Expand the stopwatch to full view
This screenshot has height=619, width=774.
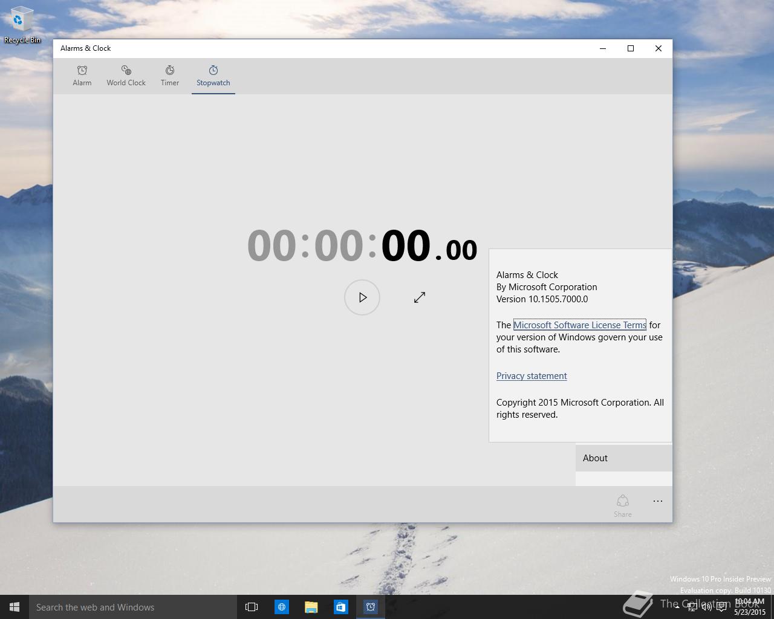point(420,297)
